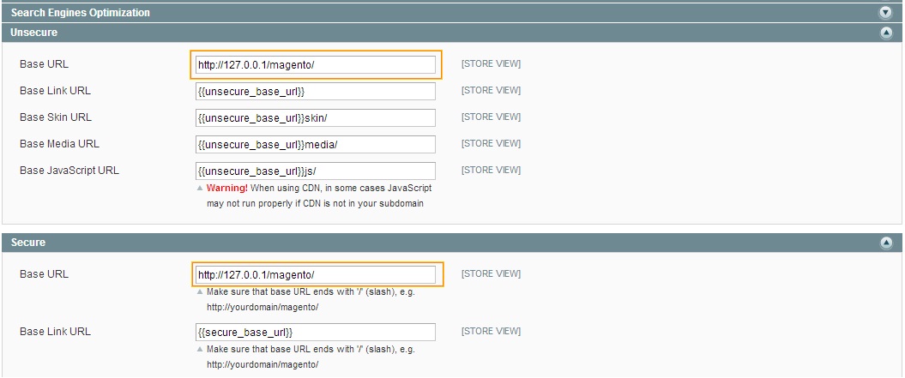
Task: Click into the Base JavaScript URL field
Action: [315, 171]
